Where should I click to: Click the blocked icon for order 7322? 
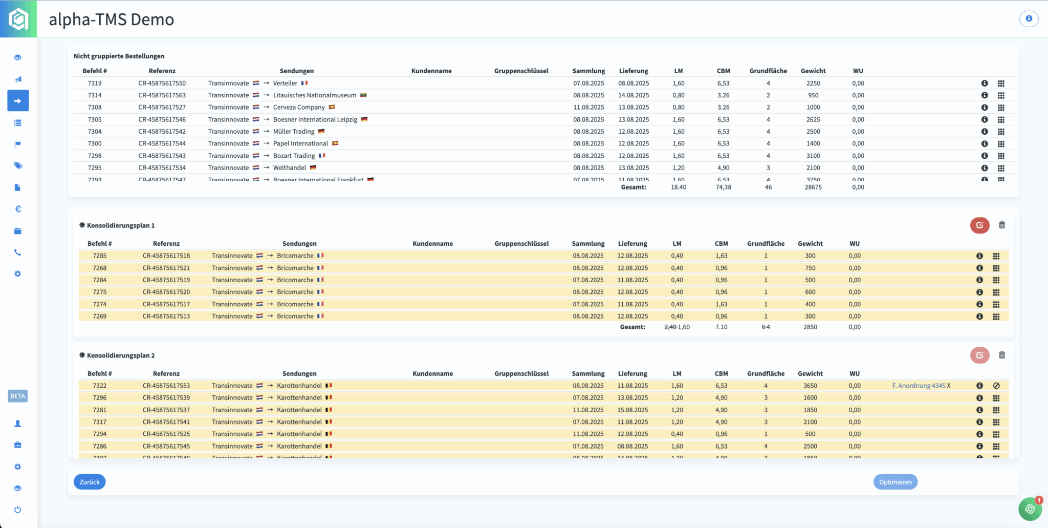click(996, 386)
